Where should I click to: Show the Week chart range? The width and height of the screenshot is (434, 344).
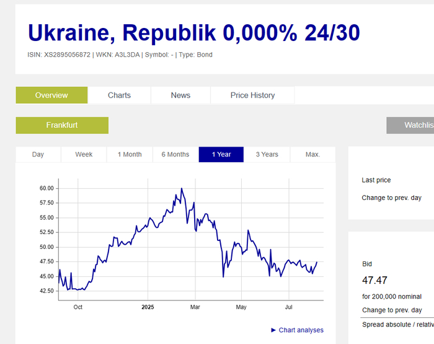tap(84, 154)
